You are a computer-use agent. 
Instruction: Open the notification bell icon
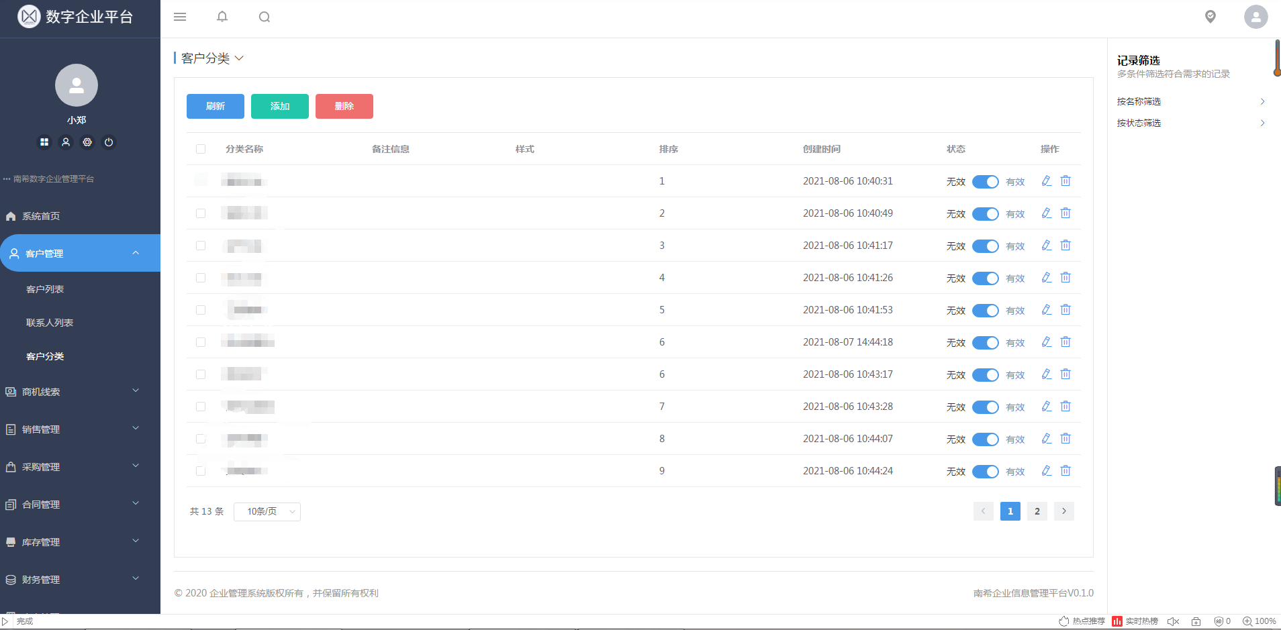222,17
